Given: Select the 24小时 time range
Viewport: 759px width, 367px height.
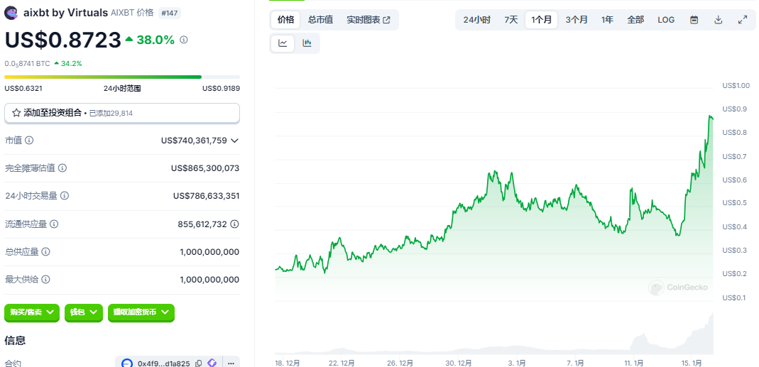Looking at the screenshot, I should tap(477, 20).
